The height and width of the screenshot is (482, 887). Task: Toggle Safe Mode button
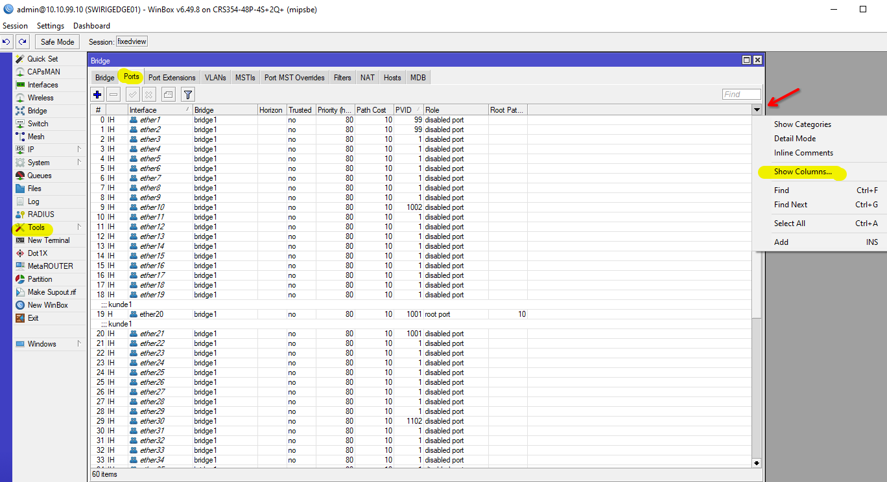pyautogui.click(x=57, y=42)
